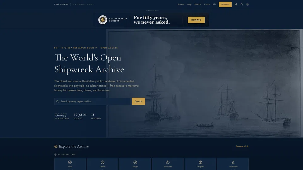Select the Freighter box icon card

point(200,164)
